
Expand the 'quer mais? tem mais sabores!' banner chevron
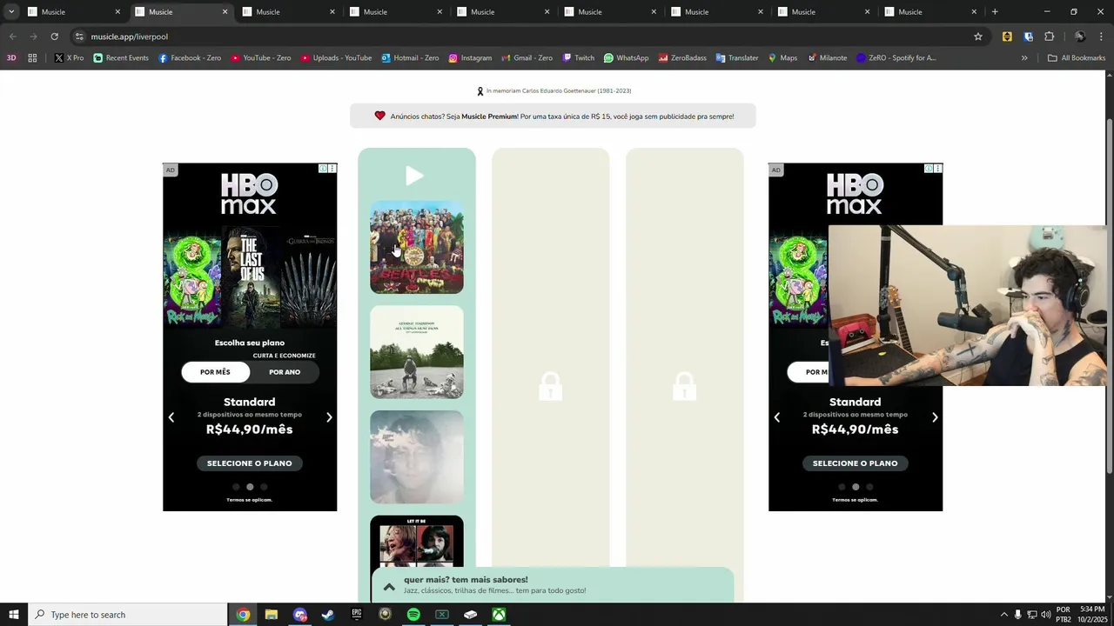389,587
